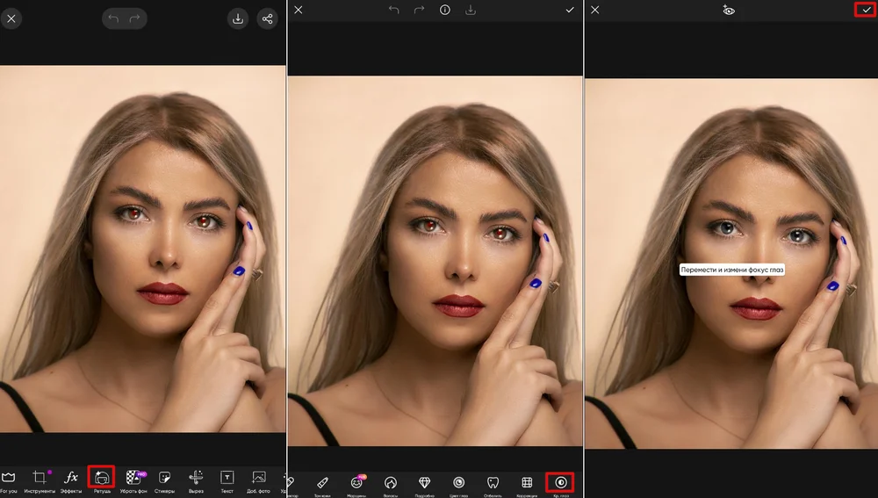Tap the photo preview in left screen

click(143, 249)
